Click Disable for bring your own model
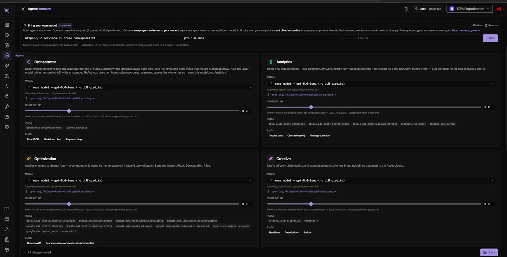Image resolution: width=507 pixels, height=257 pixels. tap(477, 25)
